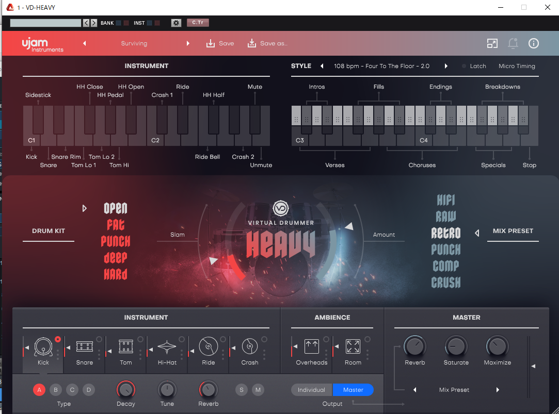The image size is (559, 414).
Task: Click the Master Maximize knob
Action: [498, 345]
